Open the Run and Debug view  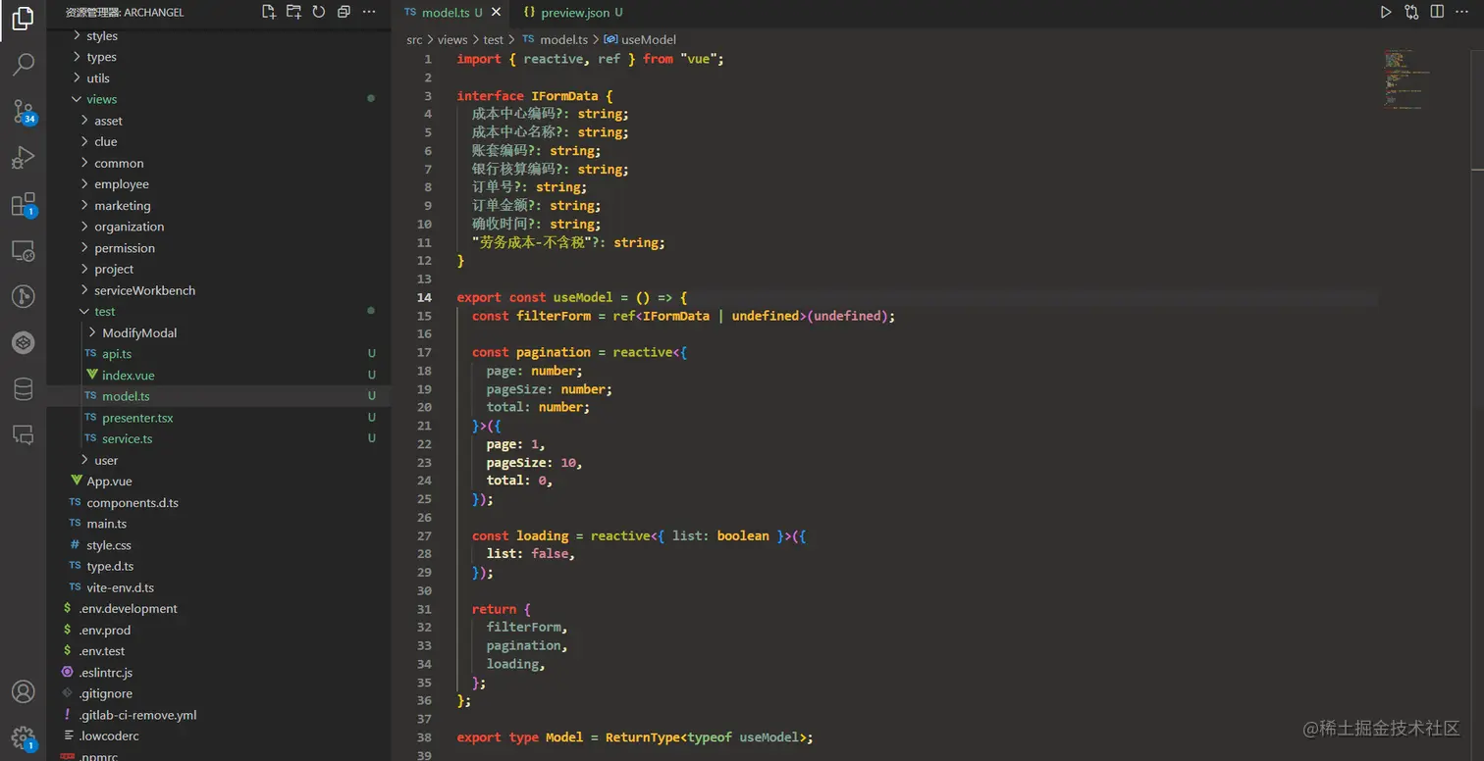point(23,157)
